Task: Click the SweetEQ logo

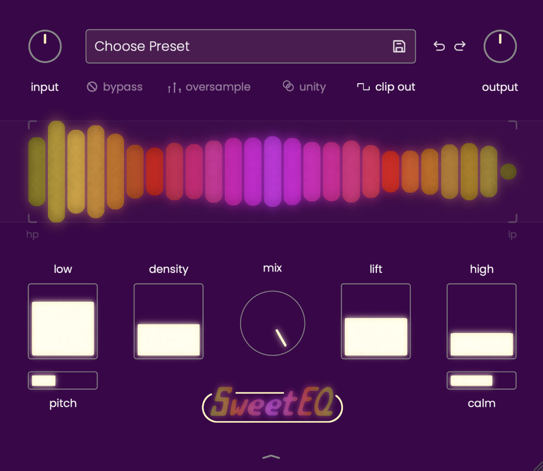Action: pos(272,404)
